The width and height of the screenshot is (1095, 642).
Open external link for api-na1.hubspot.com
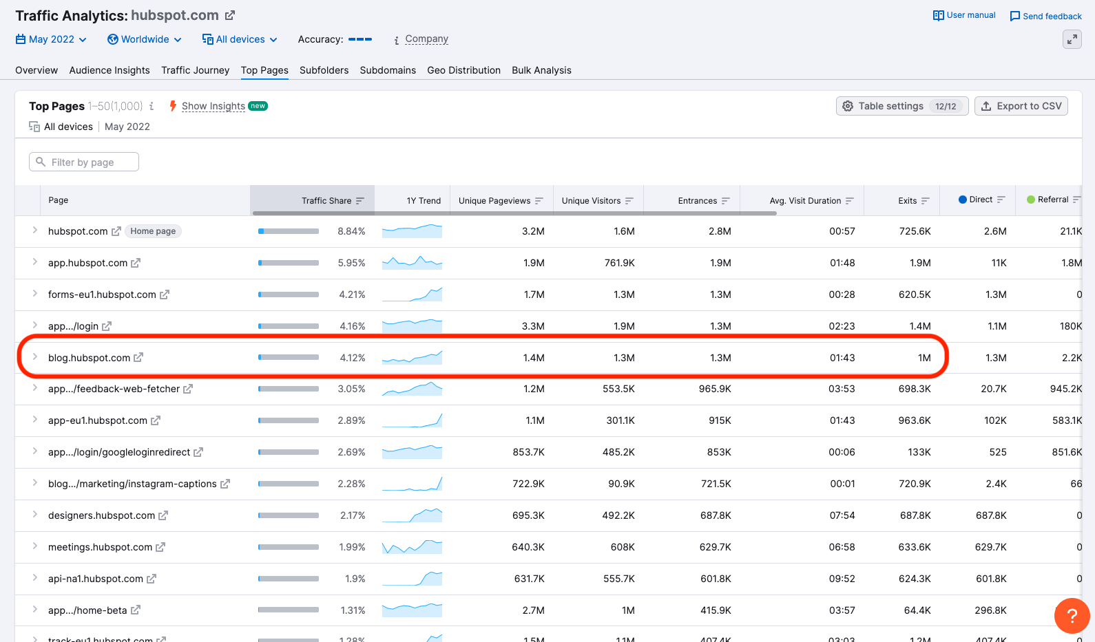[x=152, y=579]
